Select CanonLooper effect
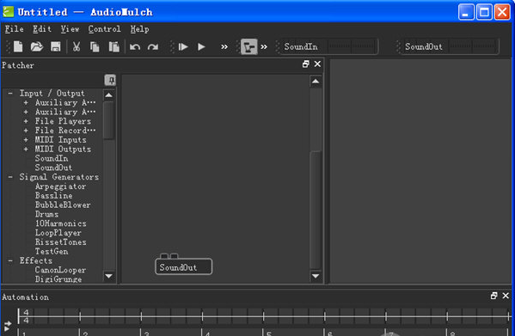This screenshot has width=515, height=336. coord(60,270)
